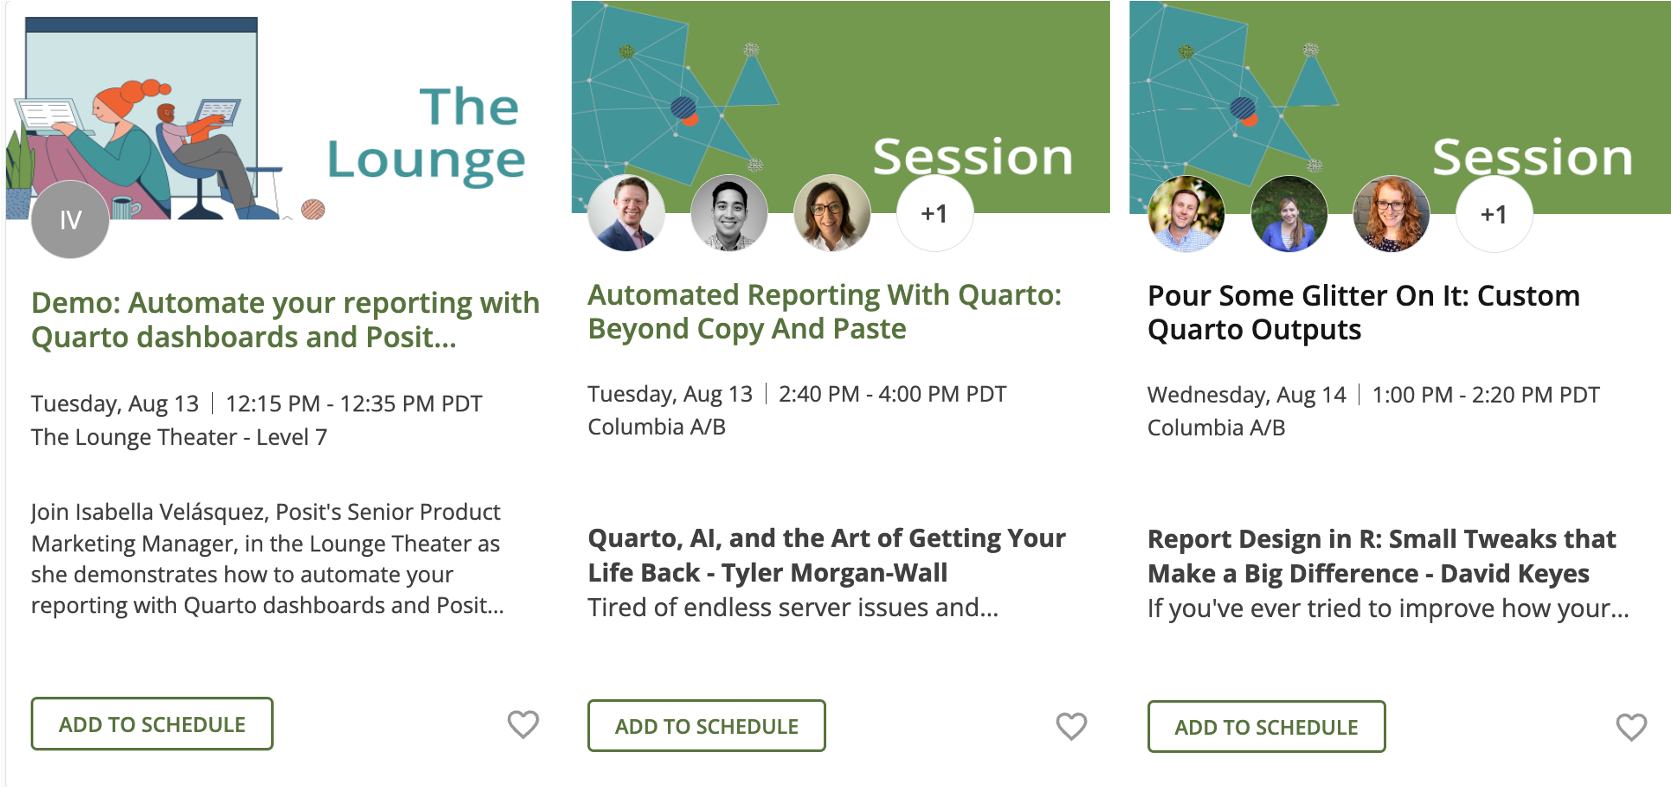Open third speaker avatar on Automated Reporting card
Image resolution: width=1671 pixels, height=787 pixels.
(832, 213)
